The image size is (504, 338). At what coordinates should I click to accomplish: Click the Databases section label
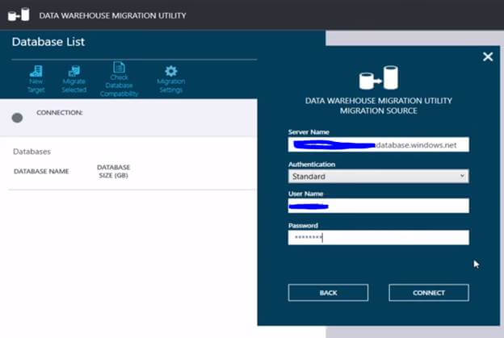[31, 152]
